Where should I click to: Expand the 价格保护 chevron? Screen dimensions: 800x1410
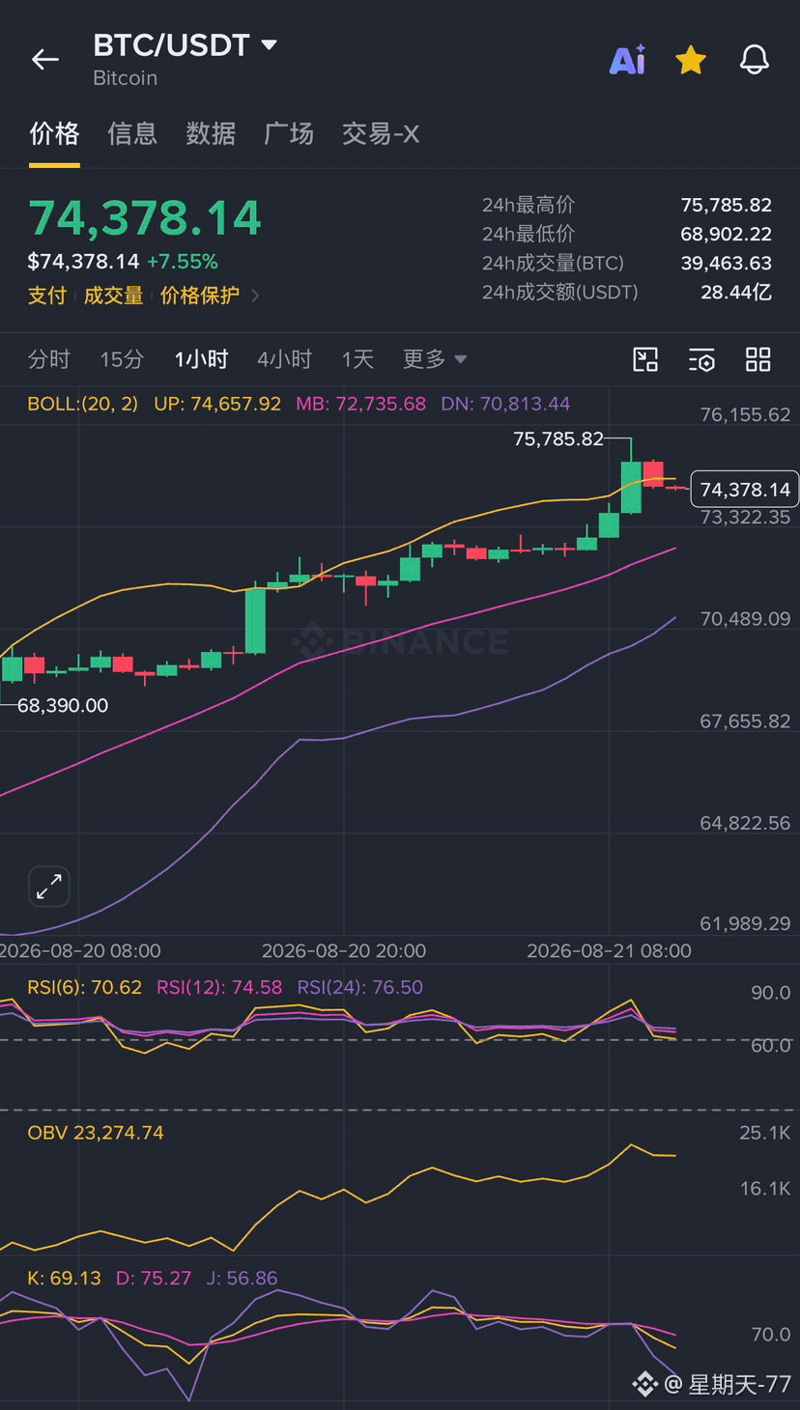[x=255, y=296]
